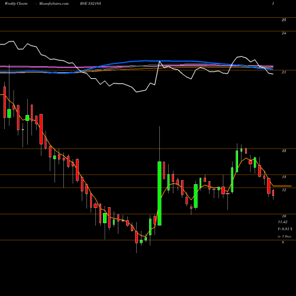Click the price axis label 25

coord(284,20)
